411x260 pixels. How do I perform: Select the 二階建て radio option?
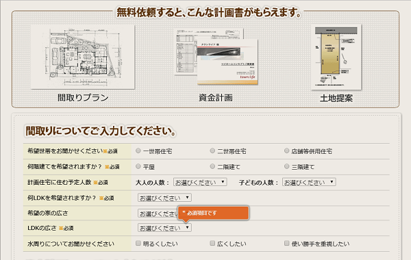(212, 166)
